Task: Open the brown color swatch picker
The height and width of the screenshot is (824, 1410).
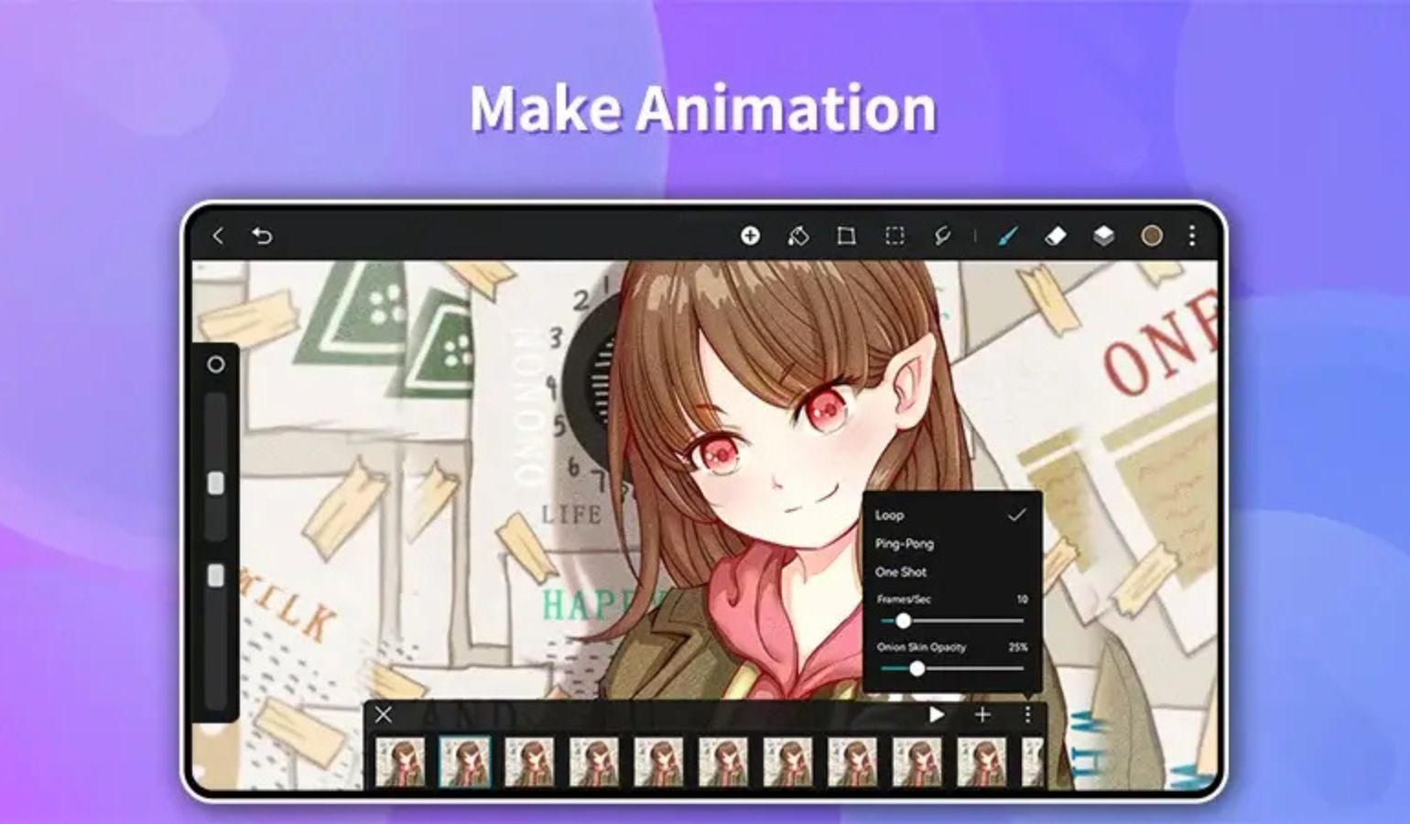Action: click(x=1152, y=236)
